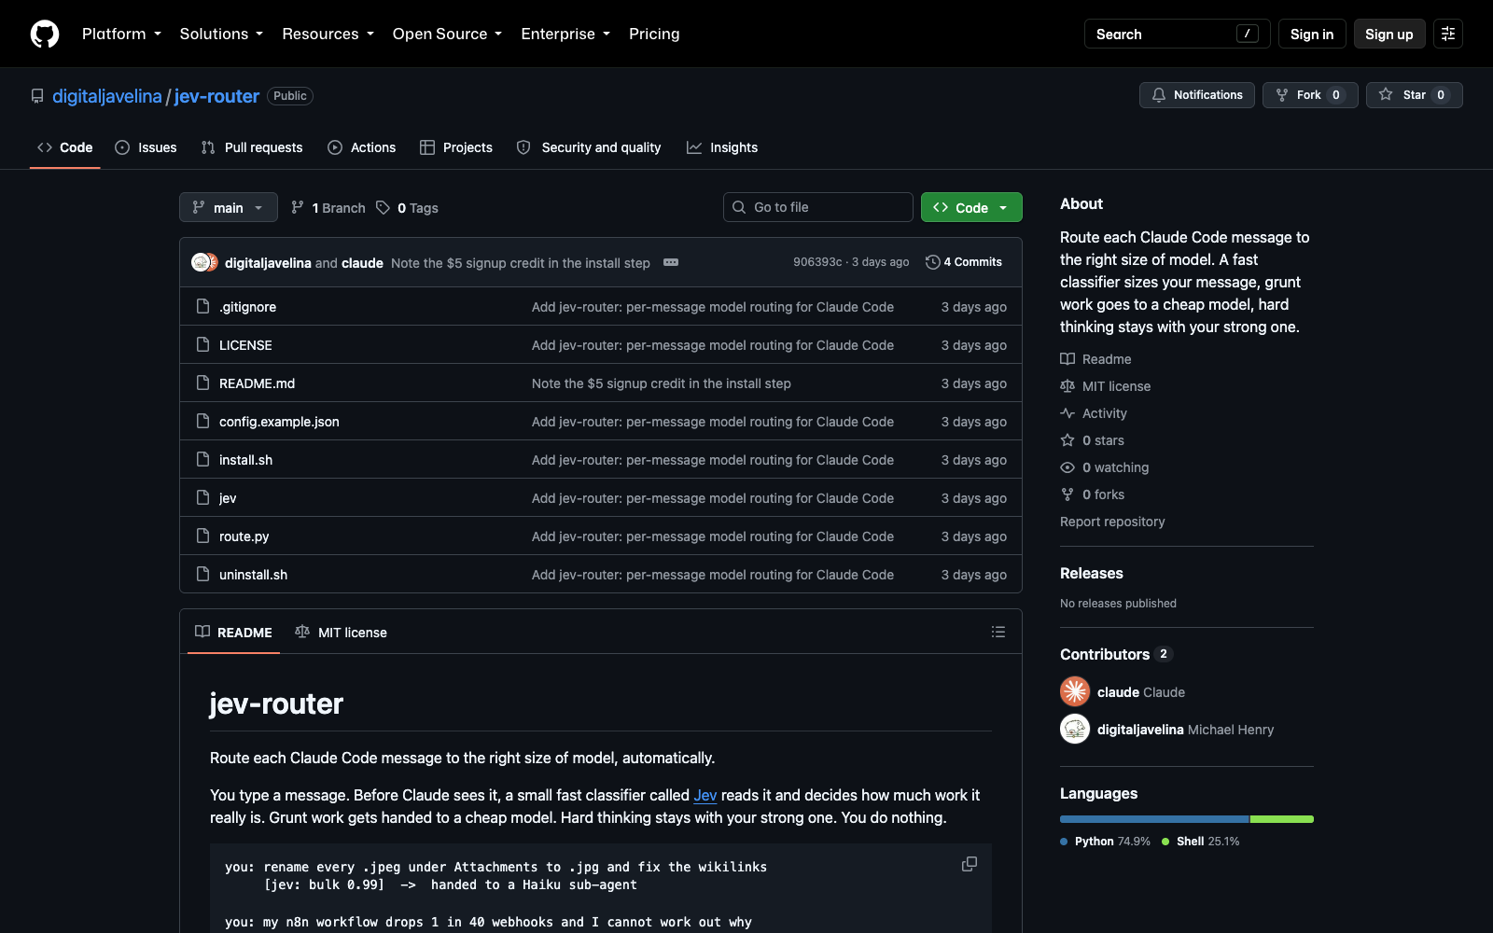Click Report repository link
The image size is (1493, 933).
[x=1112, y=522]
